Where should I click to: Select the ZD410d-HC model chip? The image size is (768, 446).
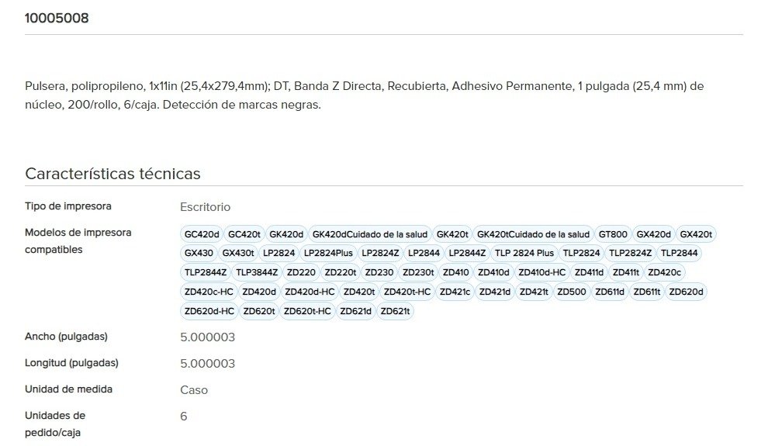click(541, 272)
